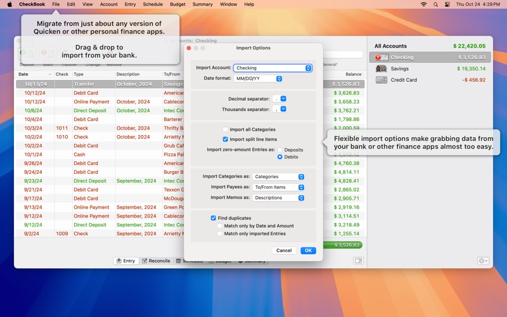Screen dimensions: 507x317
Task: Open the Wi-Fi status icon in menu bar
Action: coord(423,4)
